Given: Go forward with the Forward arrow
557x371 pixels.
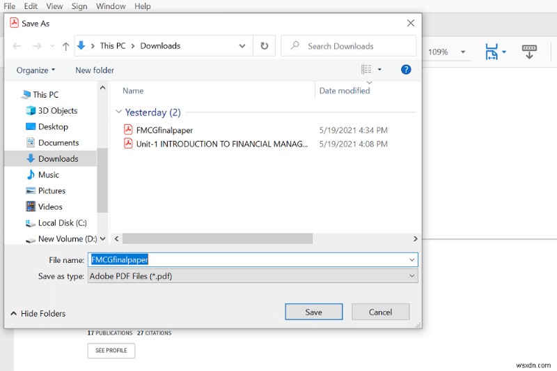Looking at the screenshot, I should (37, 46).
